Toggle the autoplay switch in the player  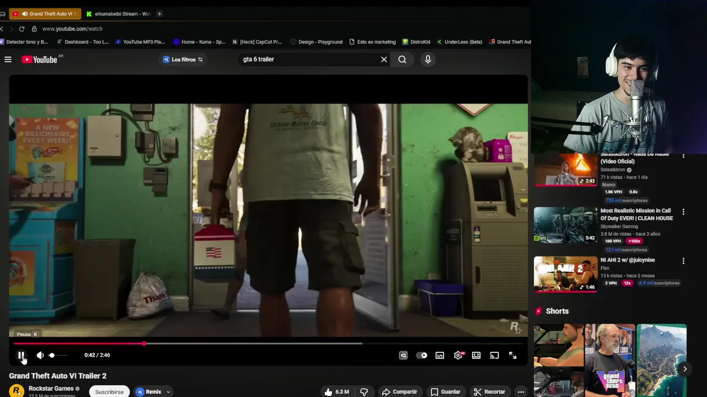click(421, 356)
